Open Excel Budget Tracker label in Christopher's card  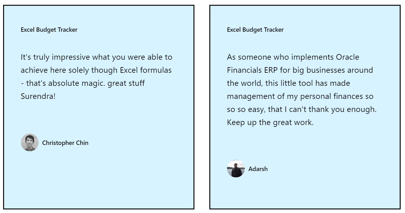pos(49,30)
